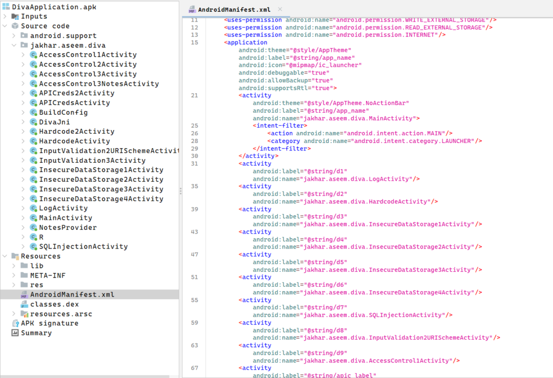Click the Summary icon in tree
The image size is (553, 378).
pyautogui.click(x=15, y=333)
